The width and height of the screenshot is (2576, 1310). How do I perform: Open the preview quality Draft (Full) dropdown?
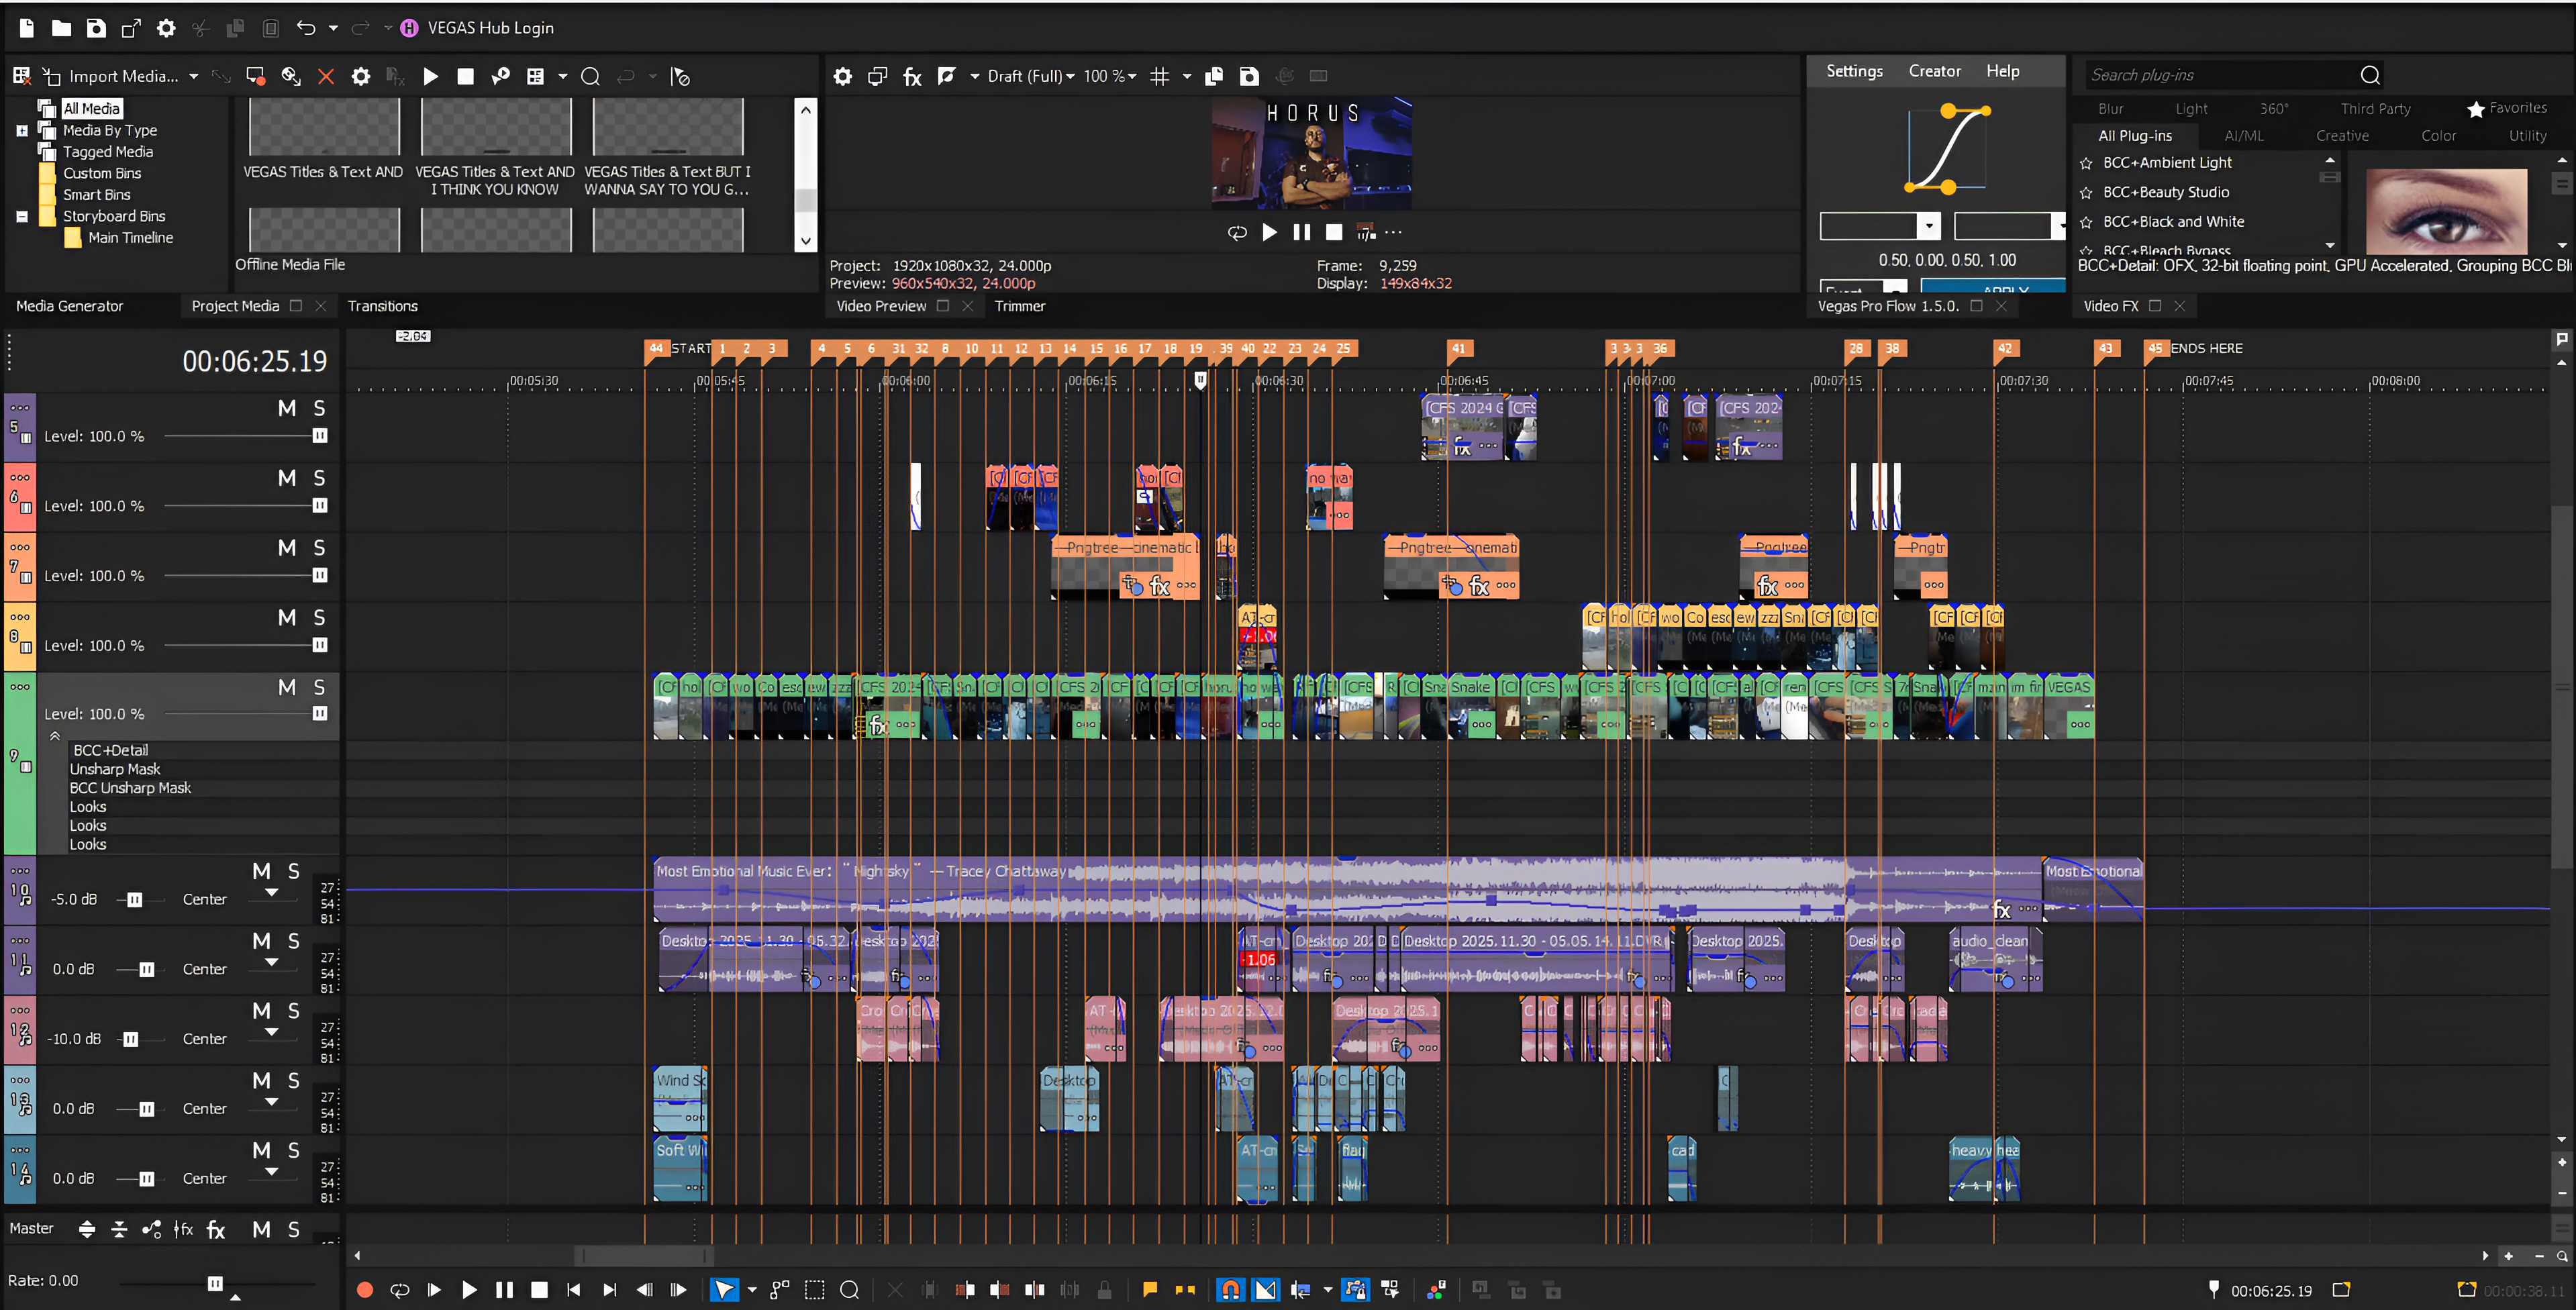tap(1031, 76)
